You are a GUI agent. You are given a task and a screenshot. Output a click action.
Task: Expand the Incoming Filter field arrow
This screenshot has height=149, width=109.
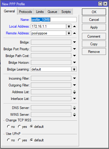point(74,78)
